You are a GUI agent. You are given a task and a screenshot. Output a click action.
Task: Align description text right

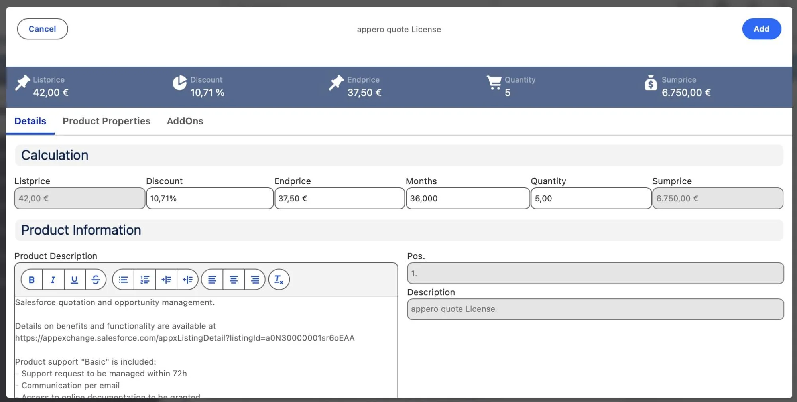click(255, 280)
